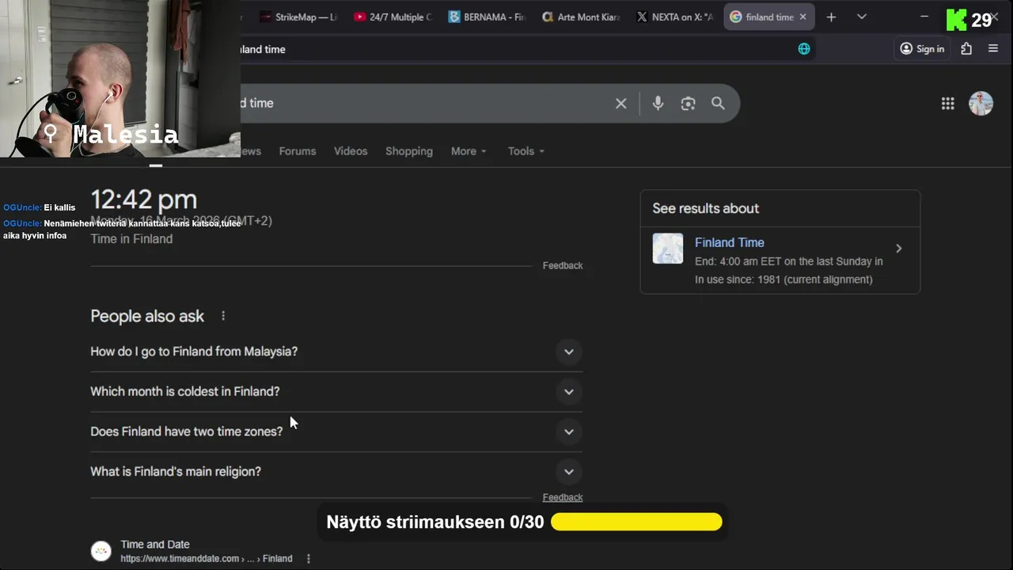Click the Näyttö striimaukseen 0/30 text
Image resolution: width=1013 pixels, height=570 pixels.
coord(435,522)
